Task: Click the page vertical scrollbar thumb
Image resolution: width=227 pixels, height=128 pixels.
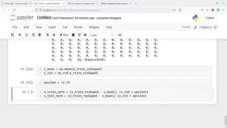Action: pyautogui.click(x=226, y=121)
